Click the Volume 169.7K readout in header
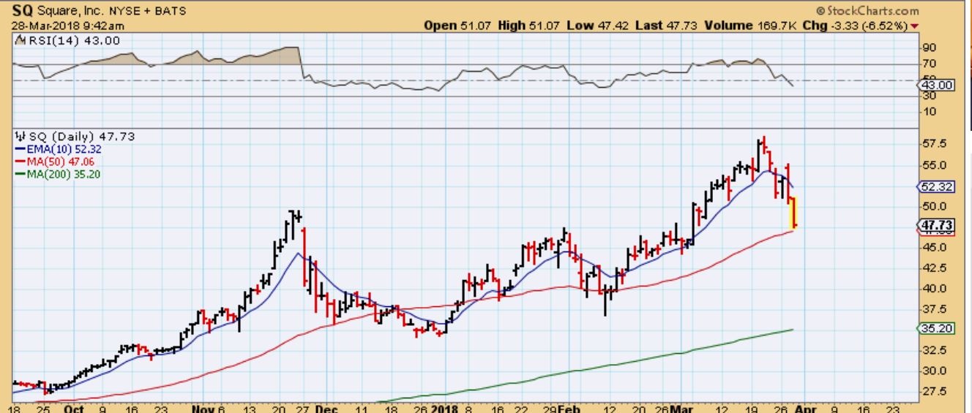The height and width of the screenshot is (413, 972). [x=735, y=26]
